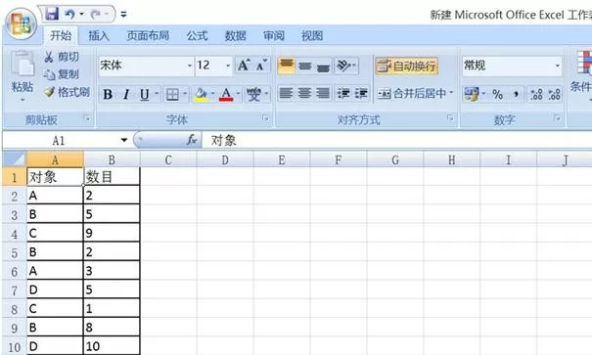This screenshot has width=592, height=355.
Task: Decrease indent icon
Action: (x=343, y=94)
